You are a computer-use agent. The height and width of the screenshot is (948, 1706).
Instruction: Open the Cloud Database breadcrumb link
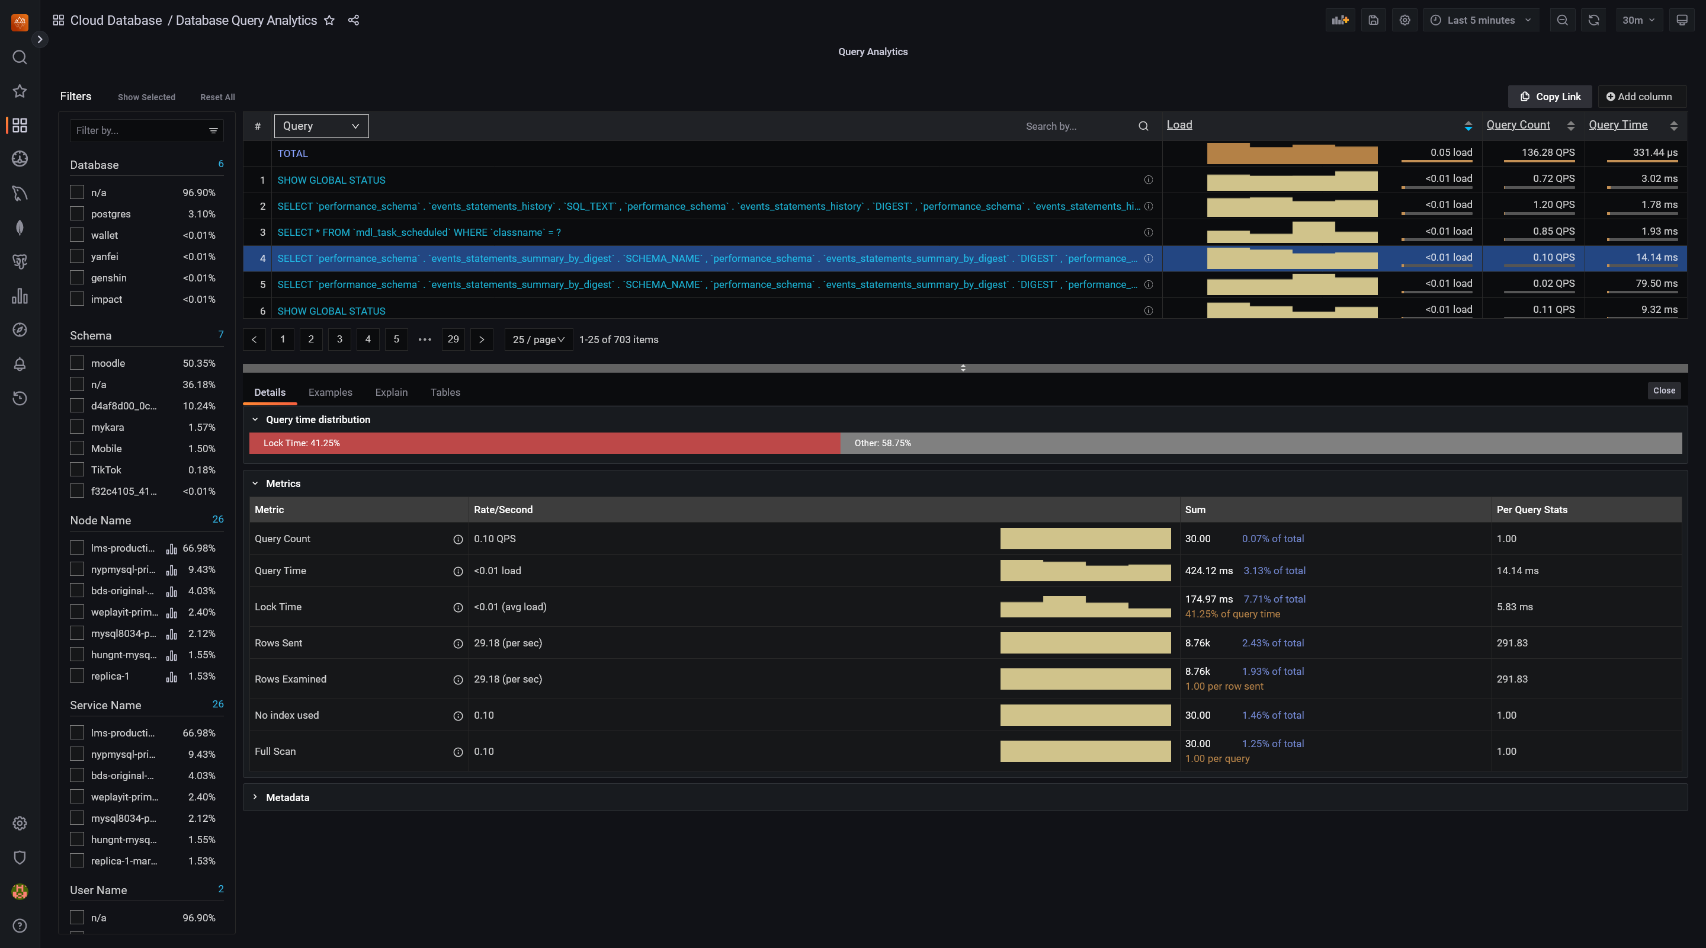point(116,21)
